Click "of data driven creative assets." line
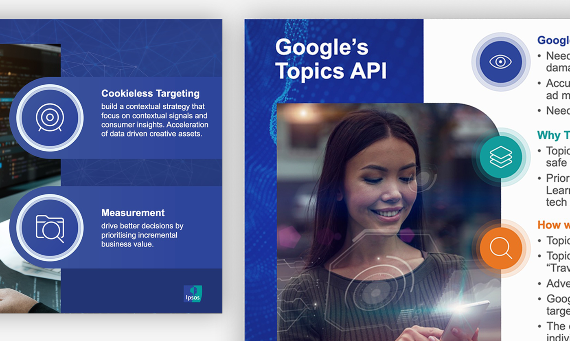This screenshot has height=341, width=570. (151, 134)
